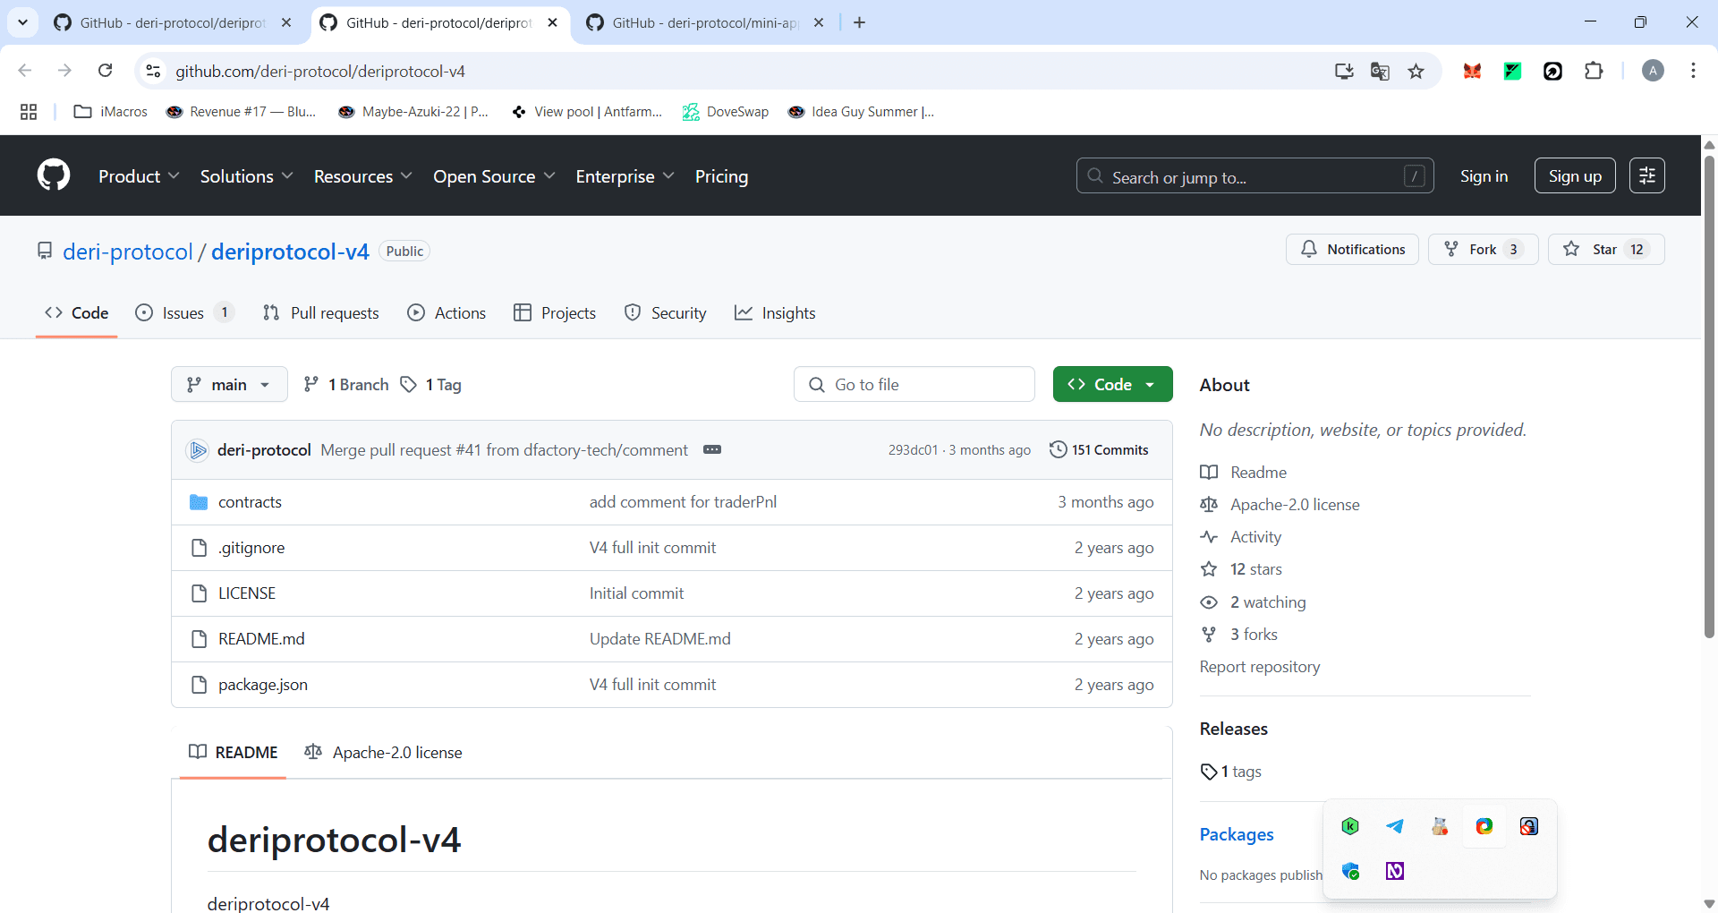Screen dimensions: 1718x913
Task: Reload the page with refresh icon
Action: coord(105,71)
